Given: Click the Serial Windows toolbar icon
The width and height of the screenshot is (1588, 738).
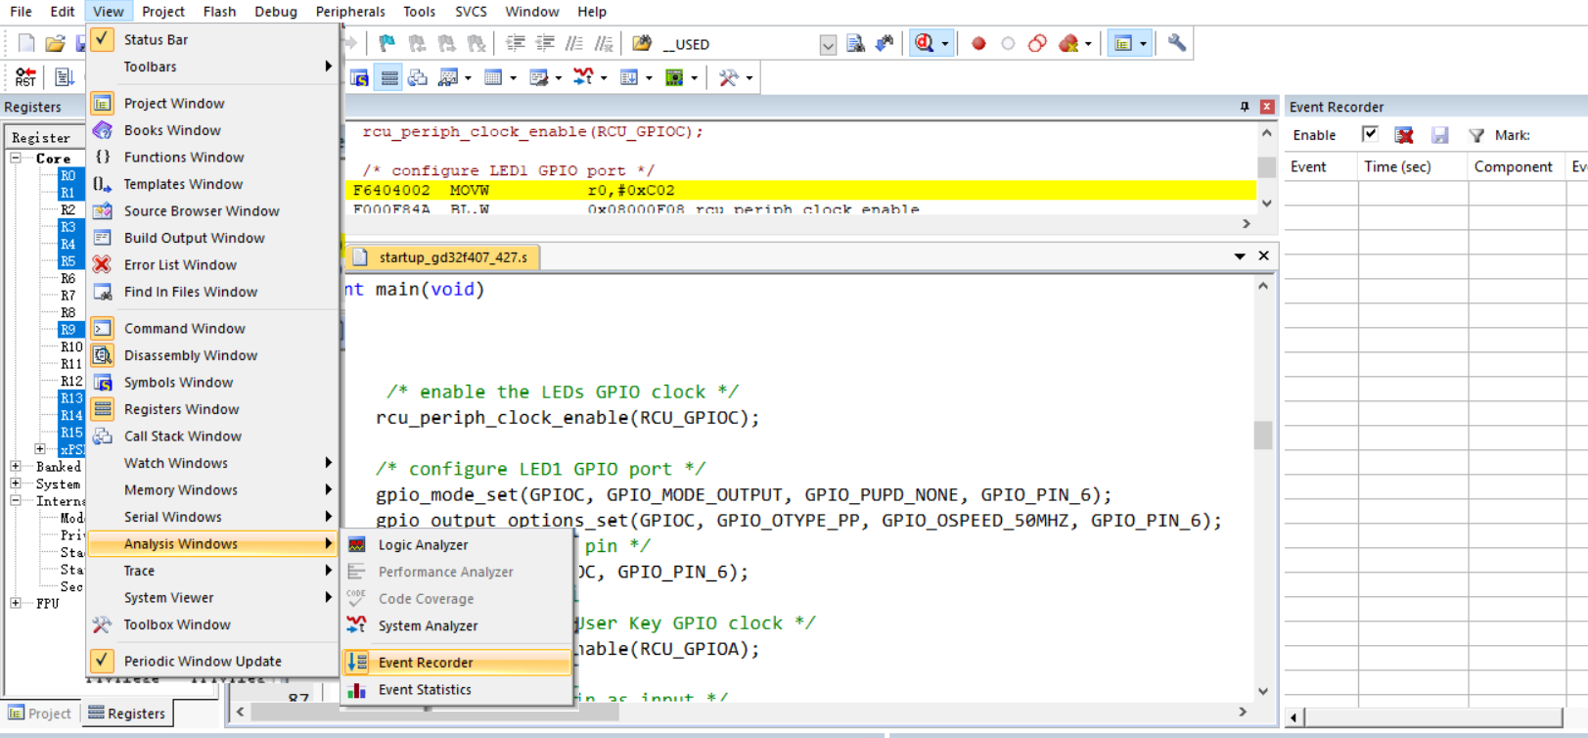Looking at the screenshot, I should point(538,77).
